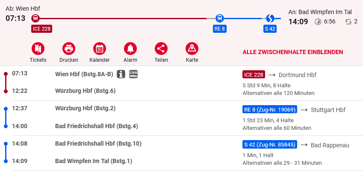Screen dimensions: 363x175
Task: Click the ÖBB car transport icon
Action: [133, 74]
